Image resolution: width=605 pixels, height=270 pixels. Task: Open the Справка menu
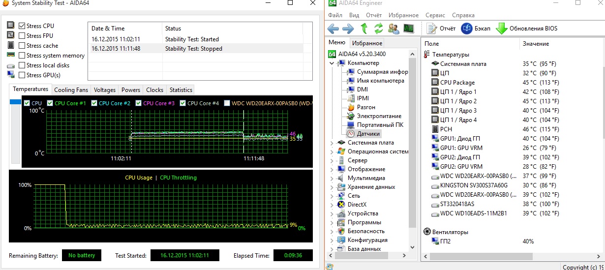point(463,15)
